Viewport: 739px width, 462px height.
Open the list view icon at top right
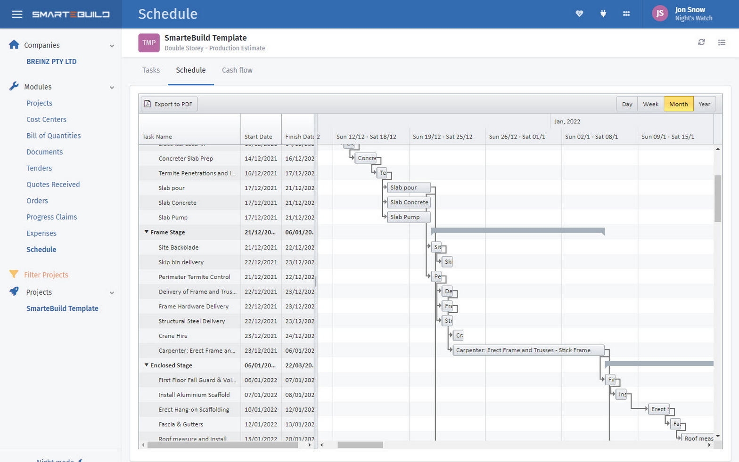point(722,42)
